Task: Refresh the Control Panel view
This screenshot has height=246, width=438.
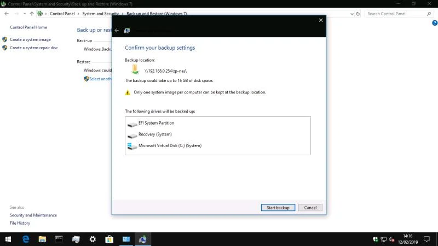Action: click(358, 14)
